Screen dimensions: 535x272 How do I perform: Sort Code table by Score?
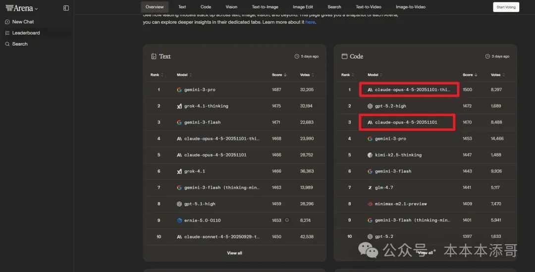470,75
